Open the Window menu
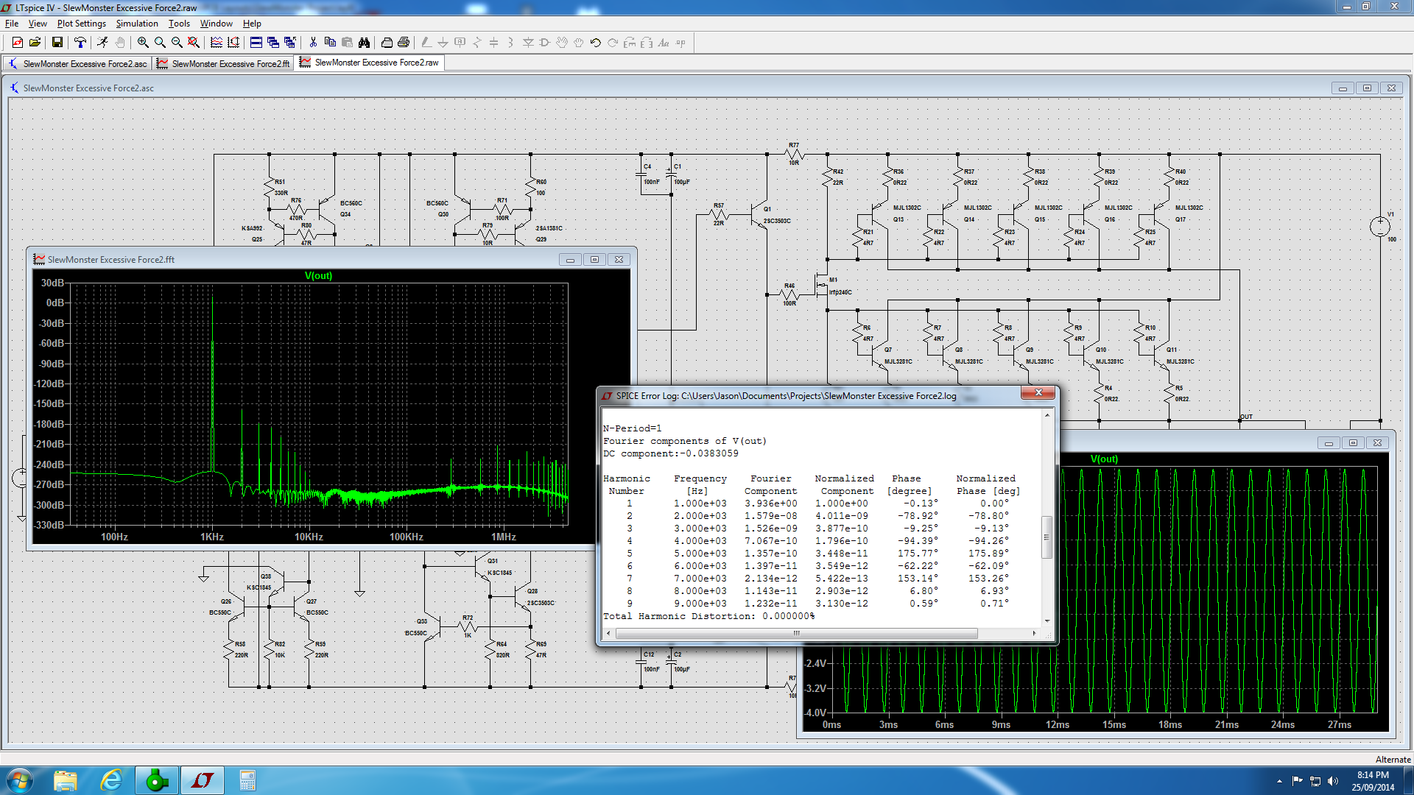This screenshot has width=1414, height=795. click(x=217, y=24)
